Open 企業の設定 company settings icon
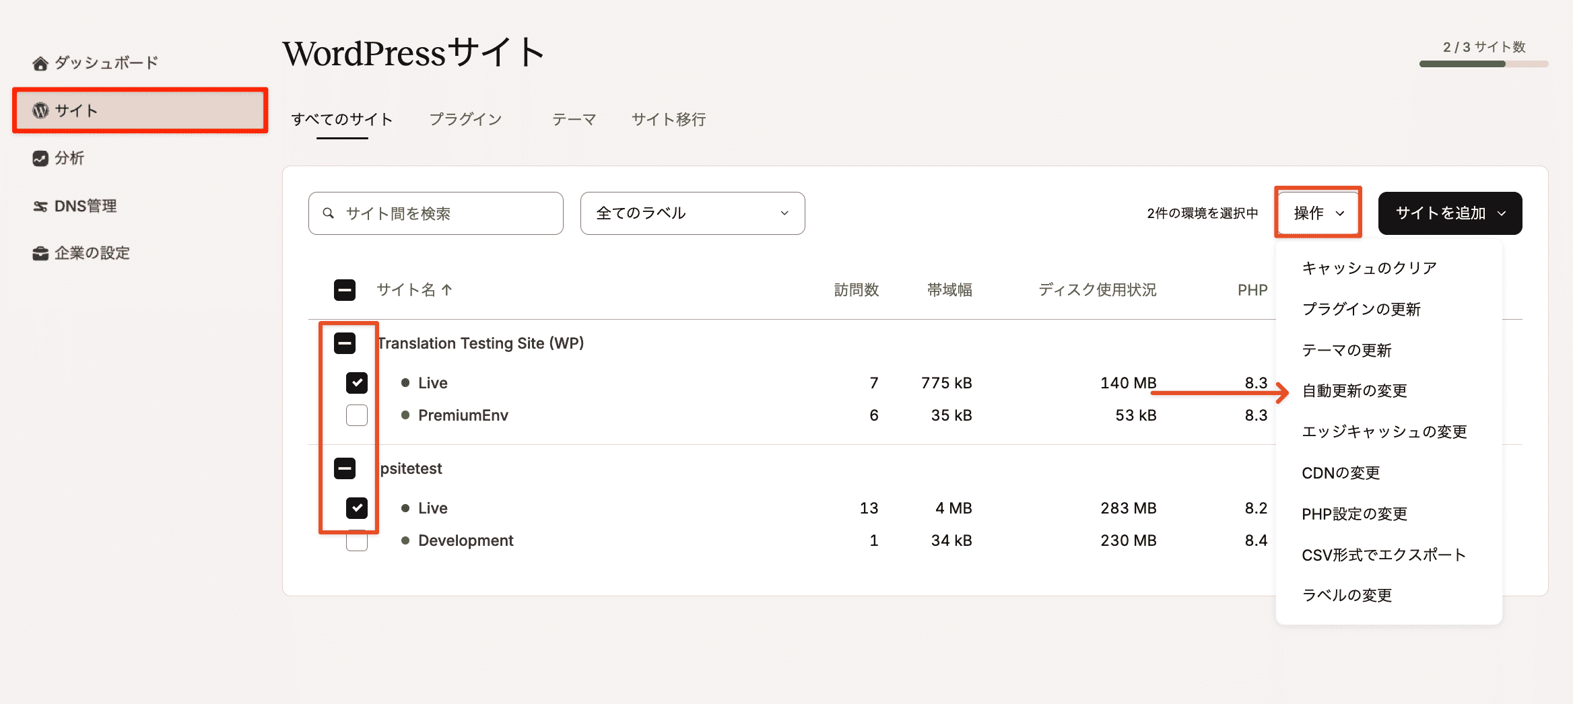 click(40, 253)
